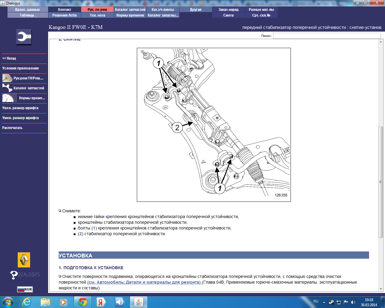Click the RU language indicator in tray

point(316,301)
